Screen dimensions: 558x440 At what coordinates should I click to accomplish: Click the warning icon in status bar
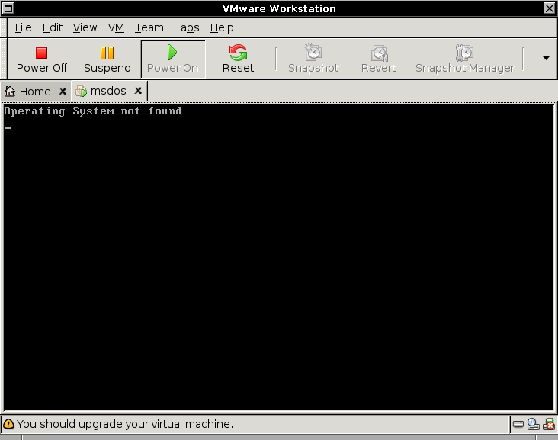coord(8,424)
